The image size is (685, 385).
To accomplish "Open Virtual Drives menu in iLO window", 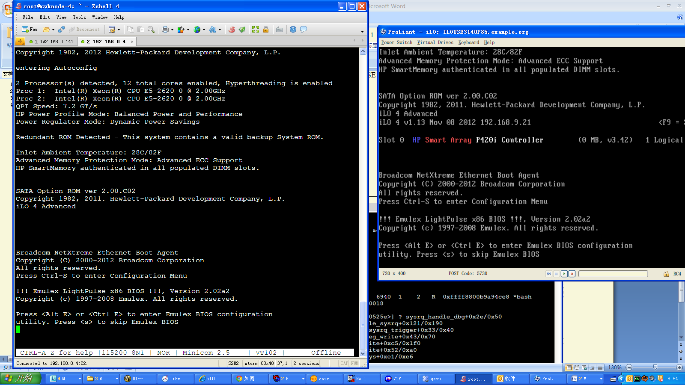I will pyautogui.click(x=435, y=42).
